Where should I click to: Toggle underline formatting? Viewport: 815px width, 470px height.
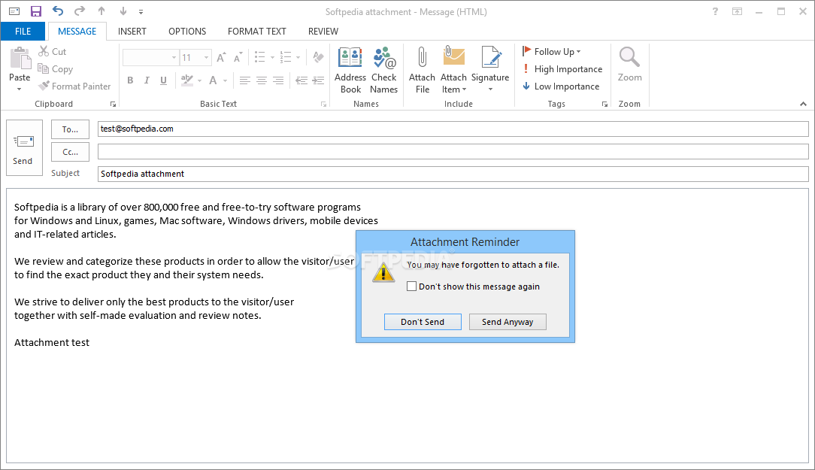coord(163,80)
